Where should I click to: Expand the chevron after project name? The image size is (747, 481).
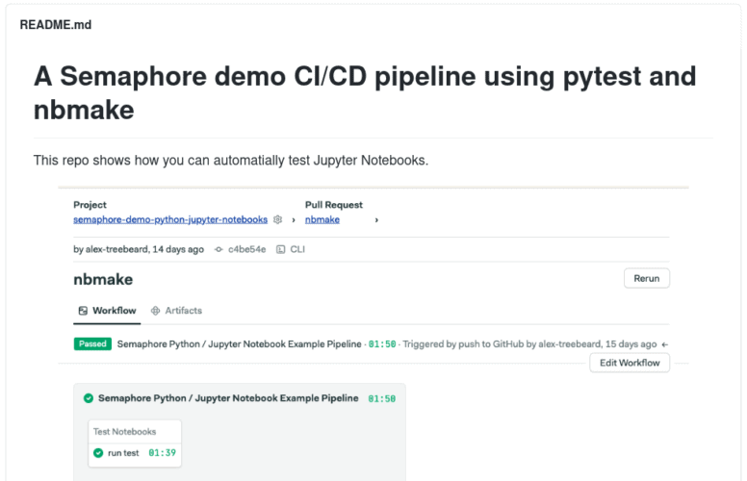(293, 219)
